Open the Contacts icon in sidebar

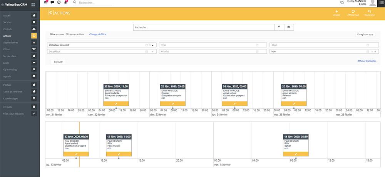tap(34, 29)
